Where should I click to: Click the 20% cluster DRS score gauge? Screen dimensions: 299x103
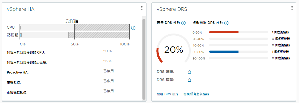coord(174,50)
